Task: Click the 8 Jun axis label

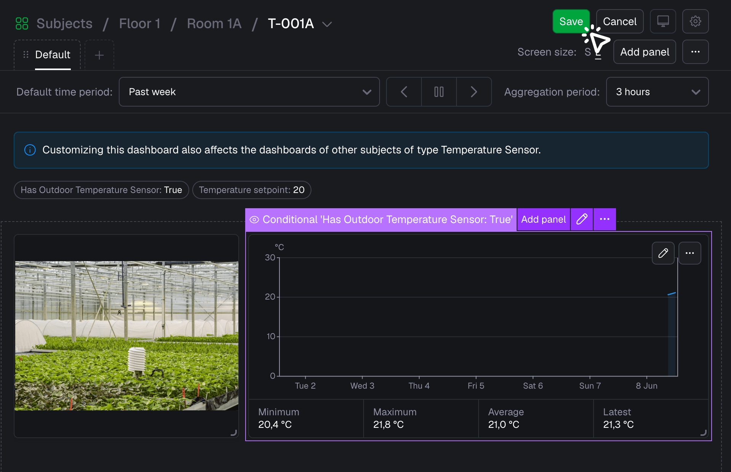Action: (x=646, y=386)
